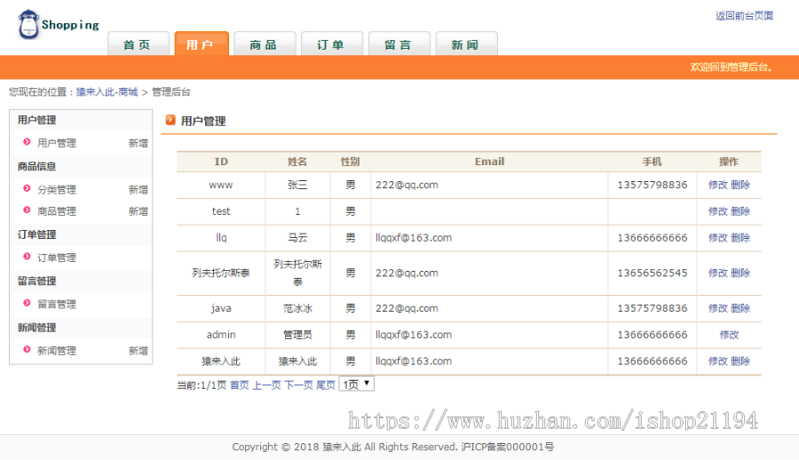Click the red bullet icon next to 订单管理
The width and height of the screenshot is (799, 460).
(x=27, y=257)
